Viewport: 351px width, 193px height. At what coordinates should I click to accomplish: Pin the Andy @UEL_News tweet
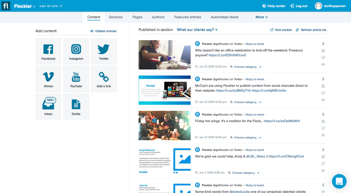(323, 150)
